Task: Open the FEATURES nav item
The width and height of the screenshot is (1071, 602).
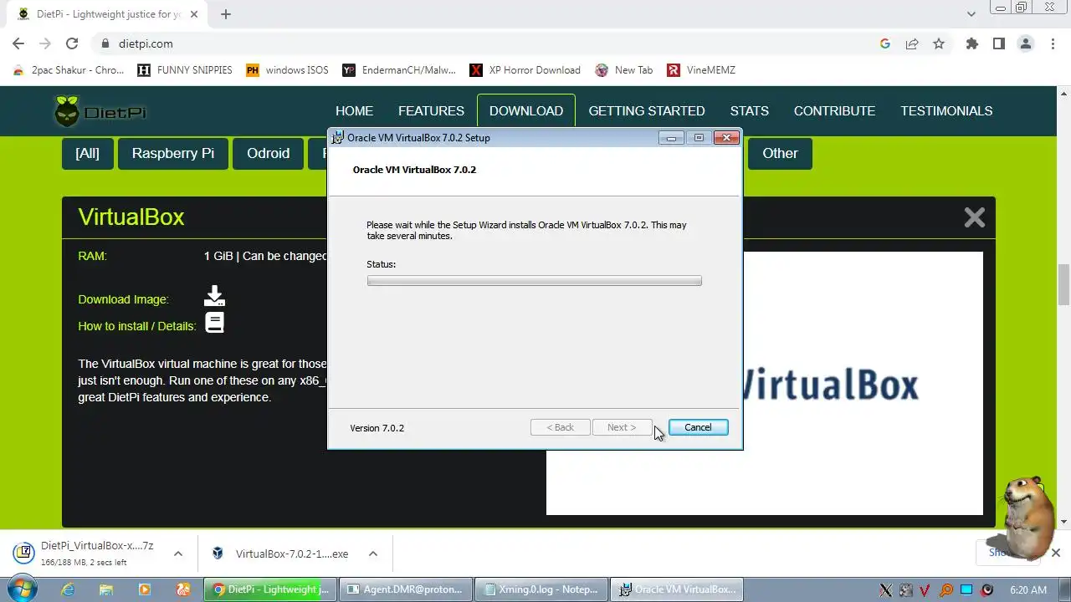Action: (431, 111)
